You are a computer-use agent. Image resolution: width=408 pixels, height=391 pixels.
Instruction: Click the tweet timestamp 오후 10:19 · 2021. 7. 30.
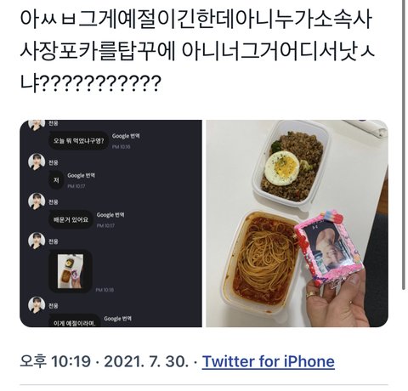[x=104, y=361]
